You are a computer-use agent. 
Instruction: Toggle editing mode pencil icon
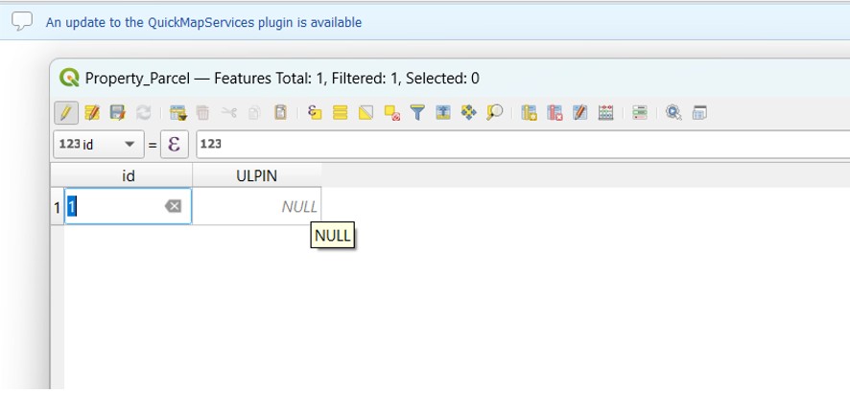pos(65,112)
